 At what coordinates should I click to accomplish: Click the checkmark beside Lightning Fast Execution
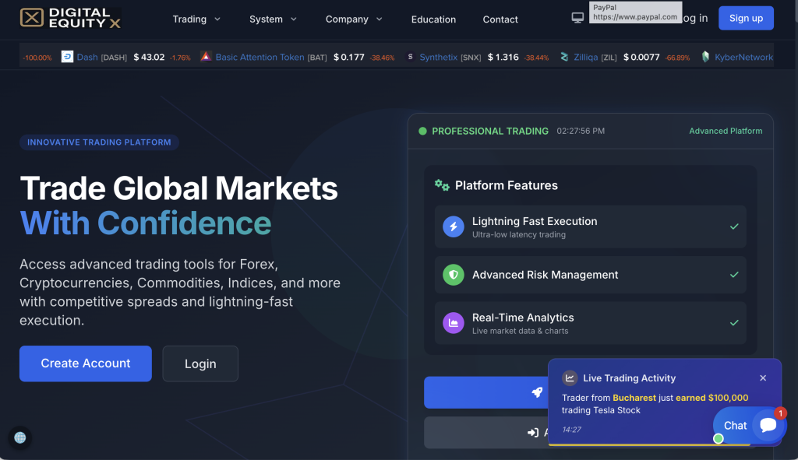(x=733, y=226)
